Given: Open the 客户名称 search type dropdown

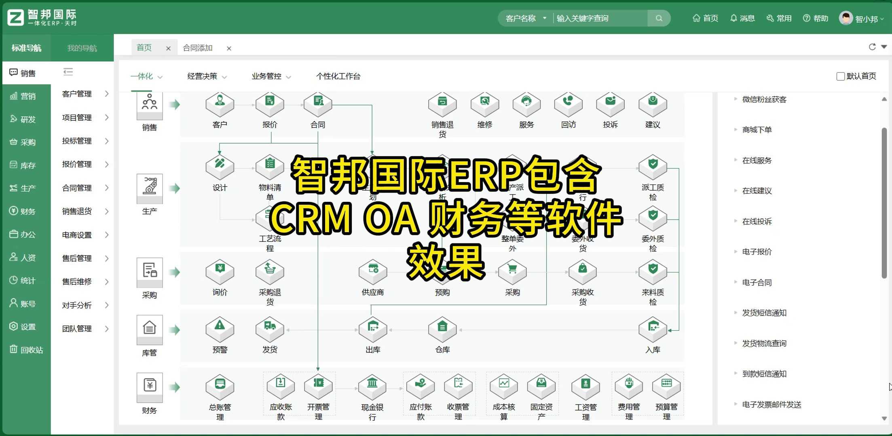Looking at the screenshot, I should coord(526,18).
